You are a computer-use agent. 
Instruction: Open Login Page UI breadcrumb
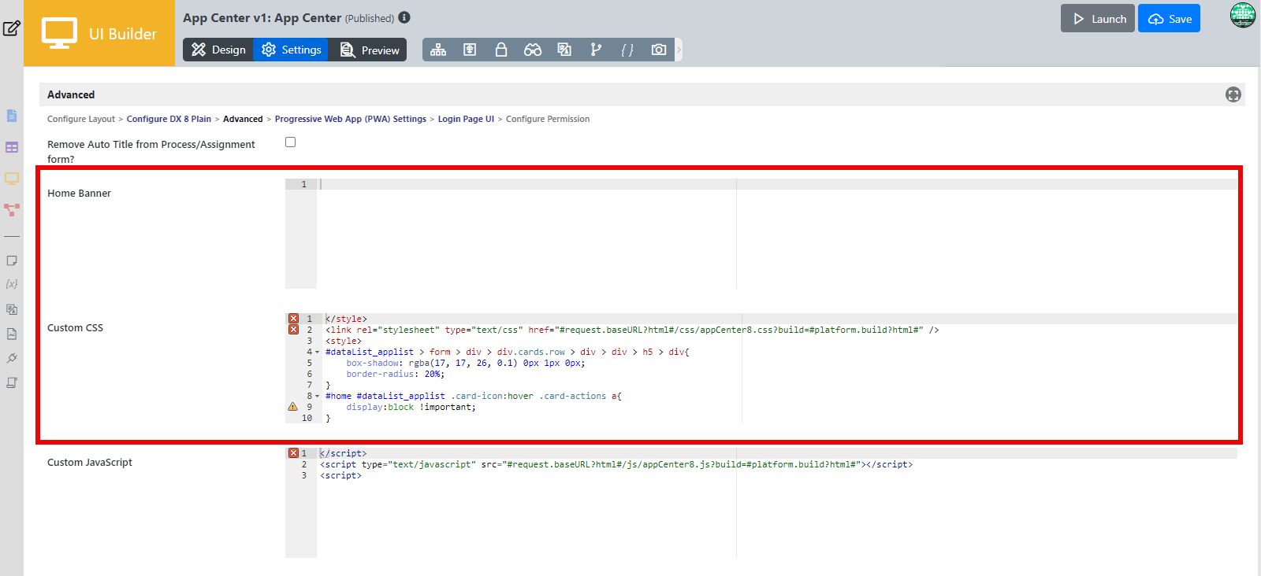click(466, 119)
